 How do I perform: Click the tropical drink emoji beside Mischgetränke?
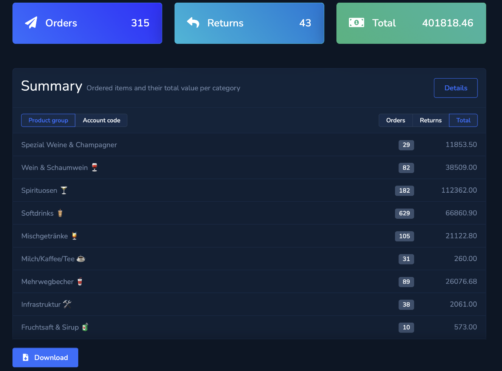tap(74, 236)
